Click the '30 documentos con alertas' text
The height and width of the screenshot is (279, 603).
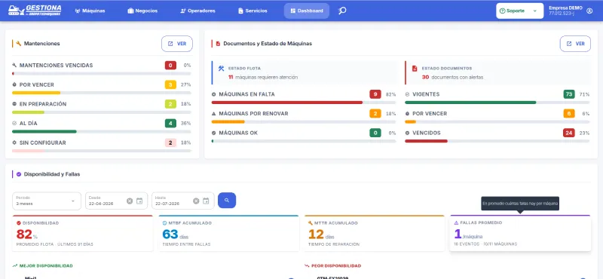pyautogui.click(x=452, y=77)
